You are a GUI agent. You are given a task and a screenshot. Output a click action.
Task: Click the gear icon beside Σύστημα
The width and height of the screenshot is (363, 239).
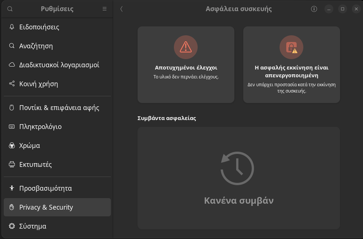(11, 226)
